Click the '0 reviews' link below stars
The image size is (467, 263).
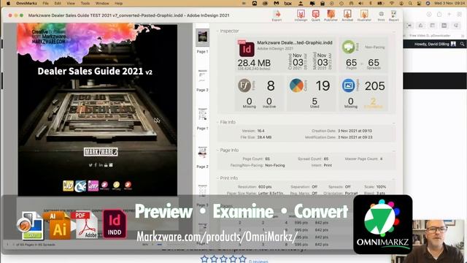pos(258,262)
